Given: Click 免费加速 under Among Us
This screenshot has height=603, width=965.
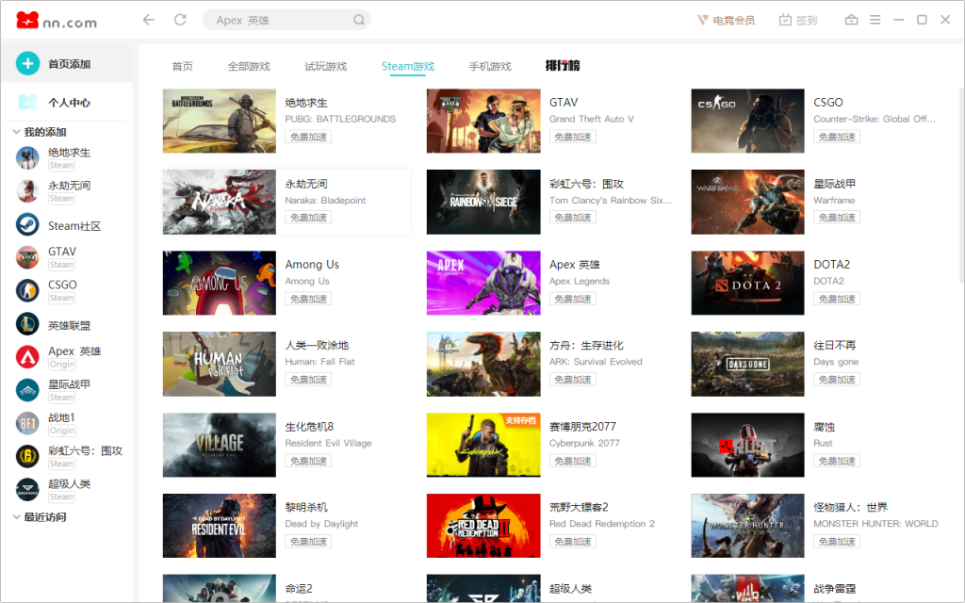Looking at the screenshot, I should (x=308, y=299).
